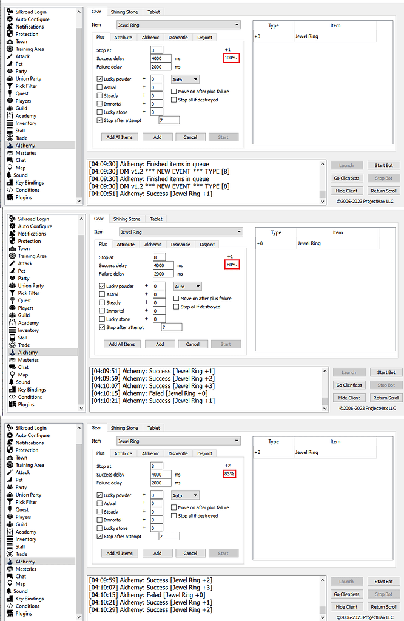Viewport: 404px width, 621px height.
Task: Open the Dismantle tab in the bottom window
Action: (178, 453)
